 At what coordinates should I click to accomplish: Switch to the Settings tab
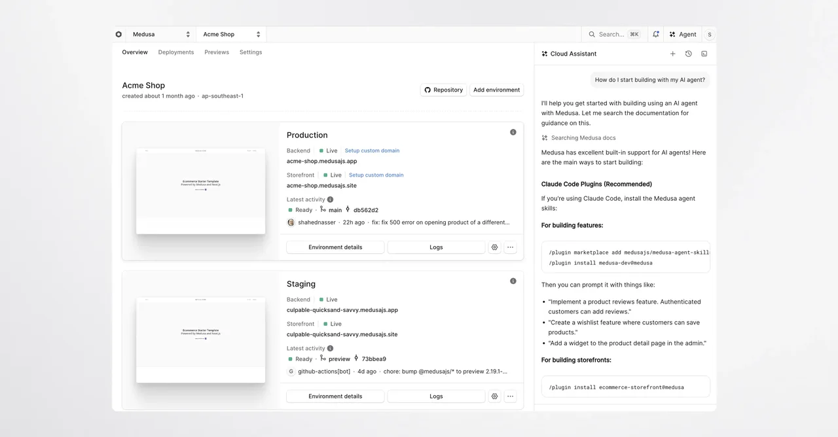coord(251,52)
